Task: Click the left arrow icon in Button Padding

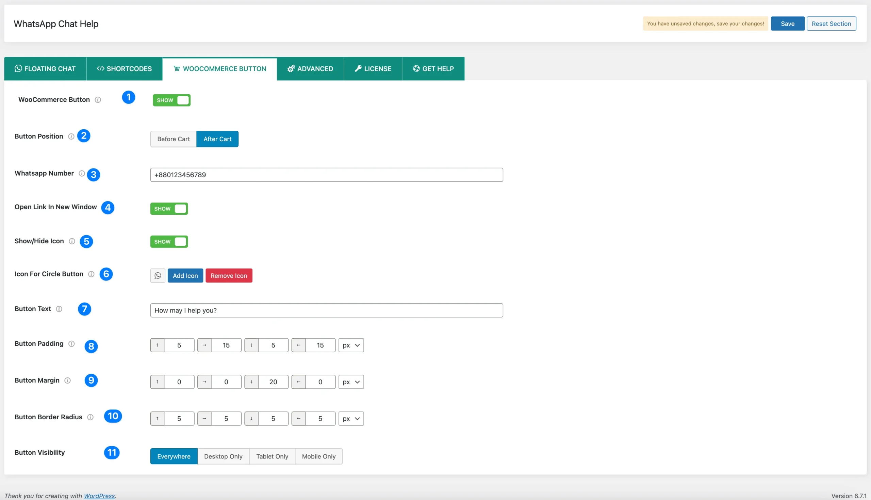Action: coord(299,345)
